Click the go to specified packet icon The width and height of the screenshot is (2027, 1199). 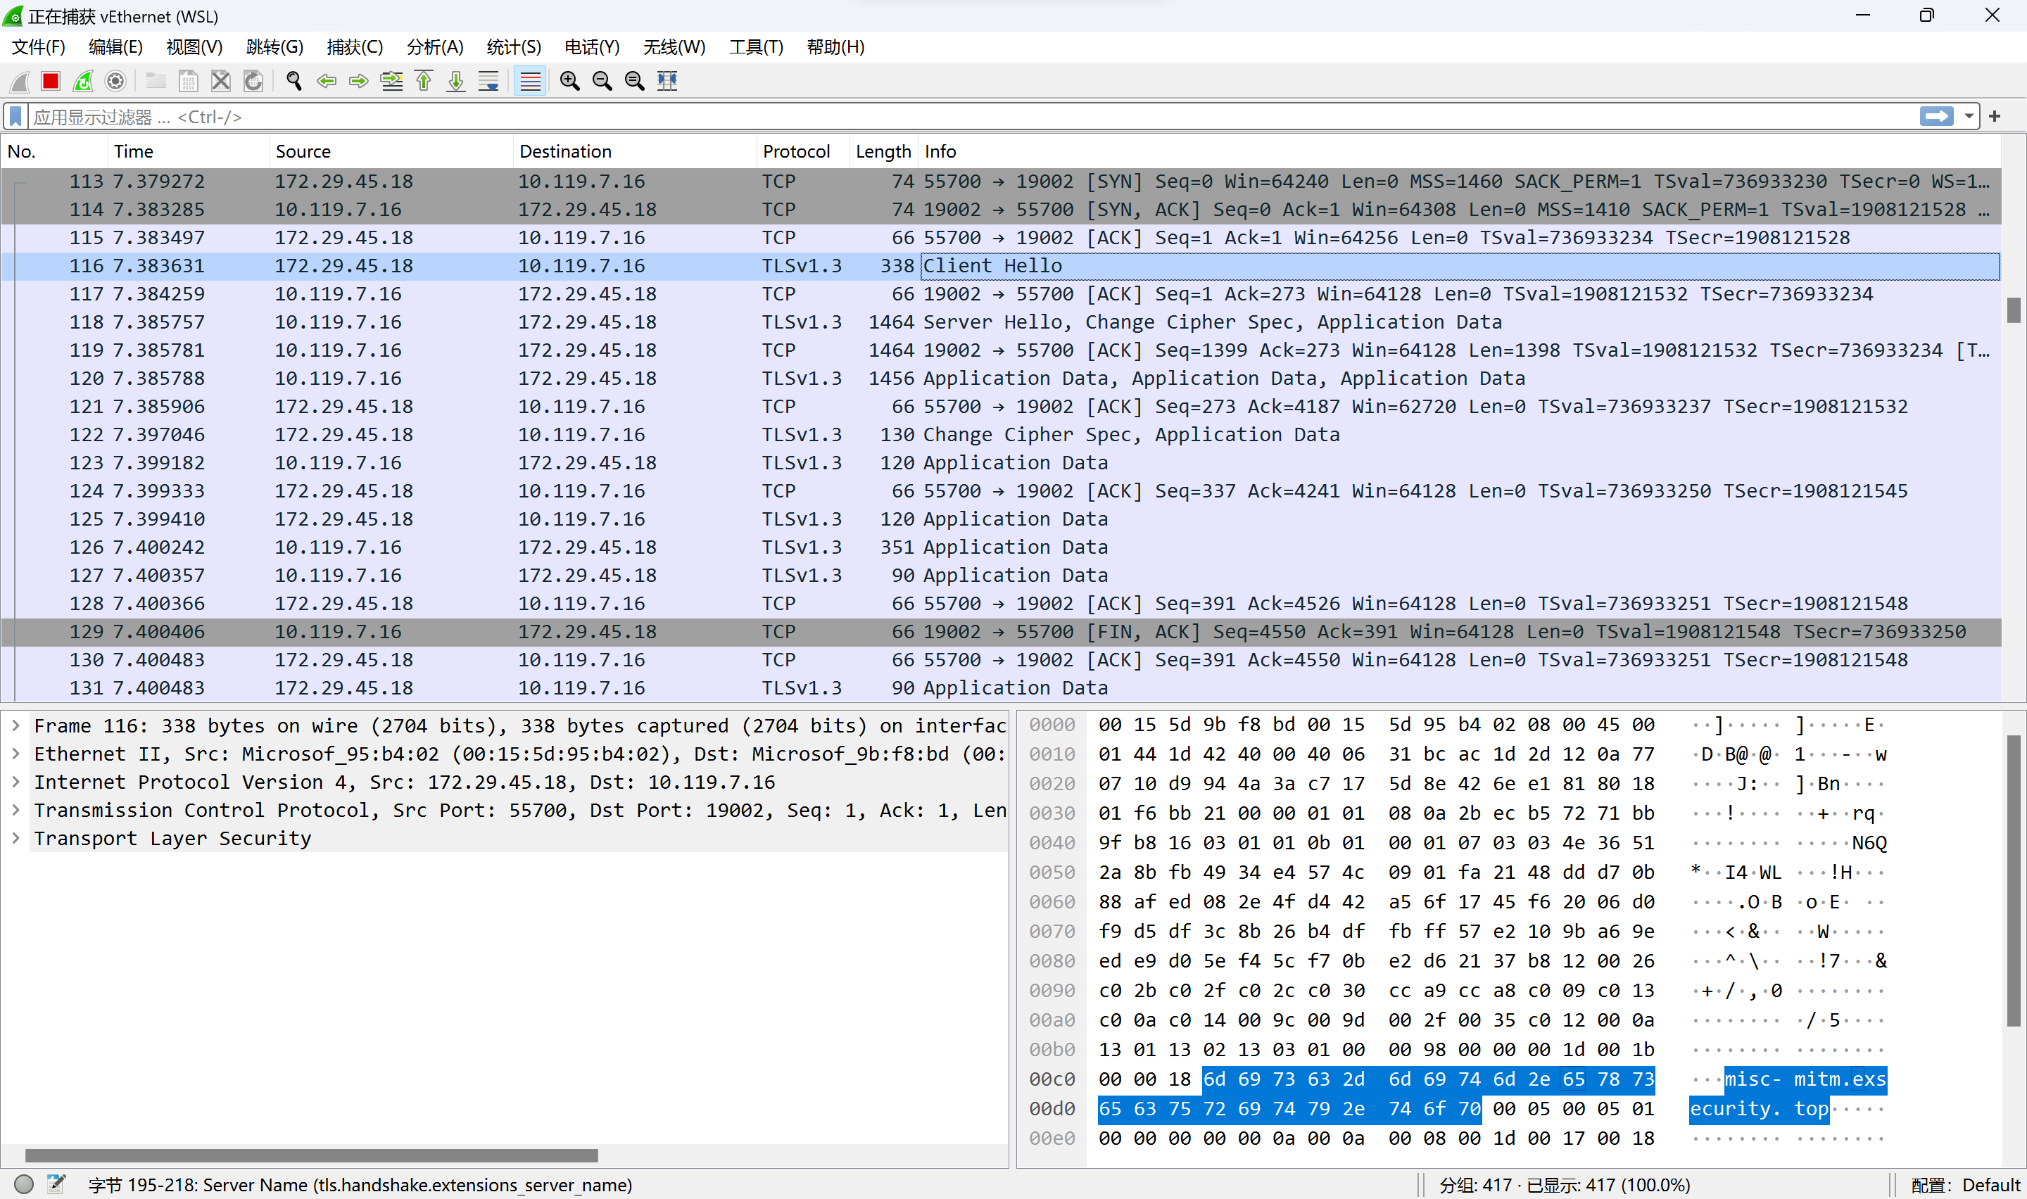pos(392,81)
